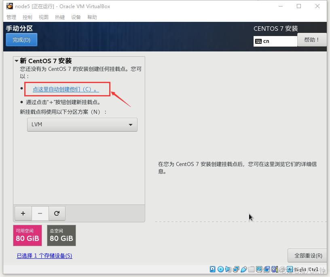Screen dimensions: 330x277
Task: Click the cn keyboard layout field
Action: (x=275, y=41)
